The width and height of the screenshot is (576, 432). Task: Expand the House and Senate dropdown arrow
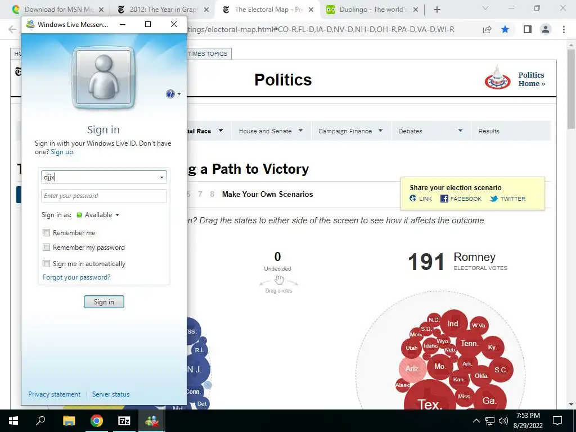pyautogui.click(x=300, y=130)
